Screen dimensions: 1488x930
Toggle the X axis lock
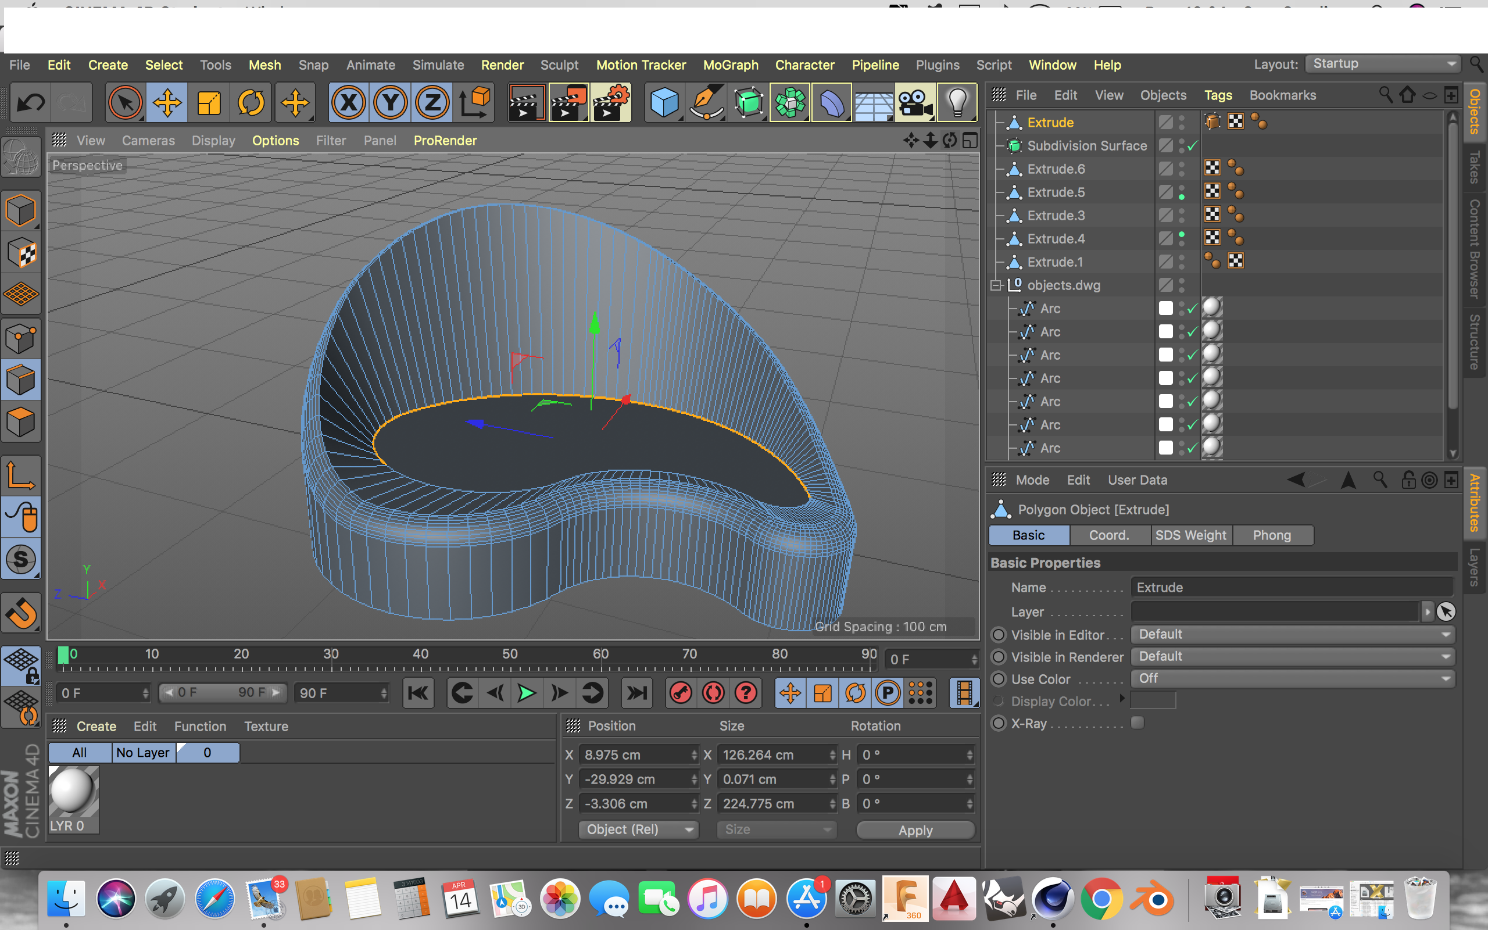pyautogui.click(x=349, y=103)
